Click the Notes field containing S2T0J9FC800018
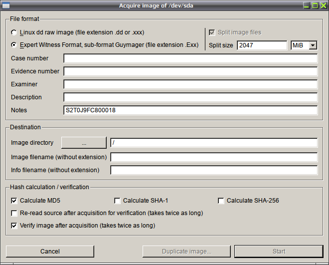This screenshot has height=265, width=329. 190,110
